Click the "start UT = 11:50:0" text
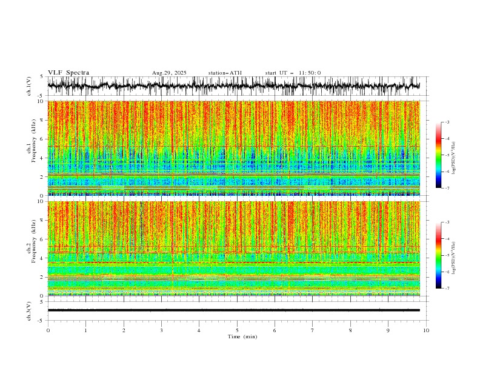The height and width of the screenshot is (371, 480). pyautogui.click(x=293, y=73)
